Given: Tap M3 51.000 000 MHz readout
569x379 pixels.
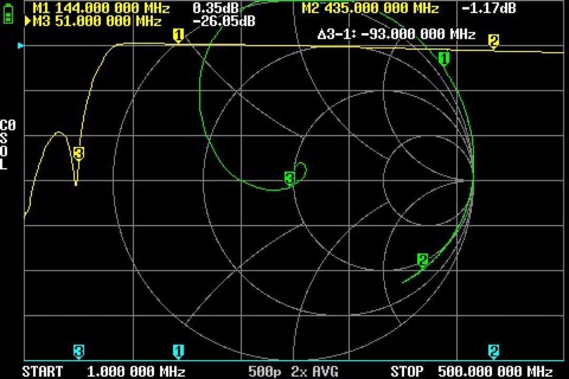Looking at the screenshot, I should click(97, 22).
